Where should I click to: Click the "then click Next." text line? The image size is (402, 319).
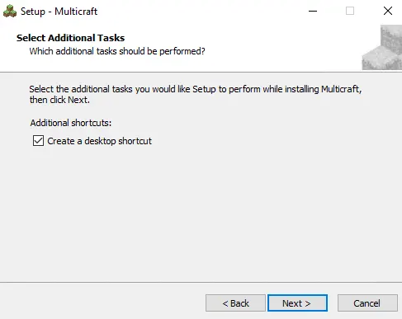pyautogui.click(x=59, y=100)
